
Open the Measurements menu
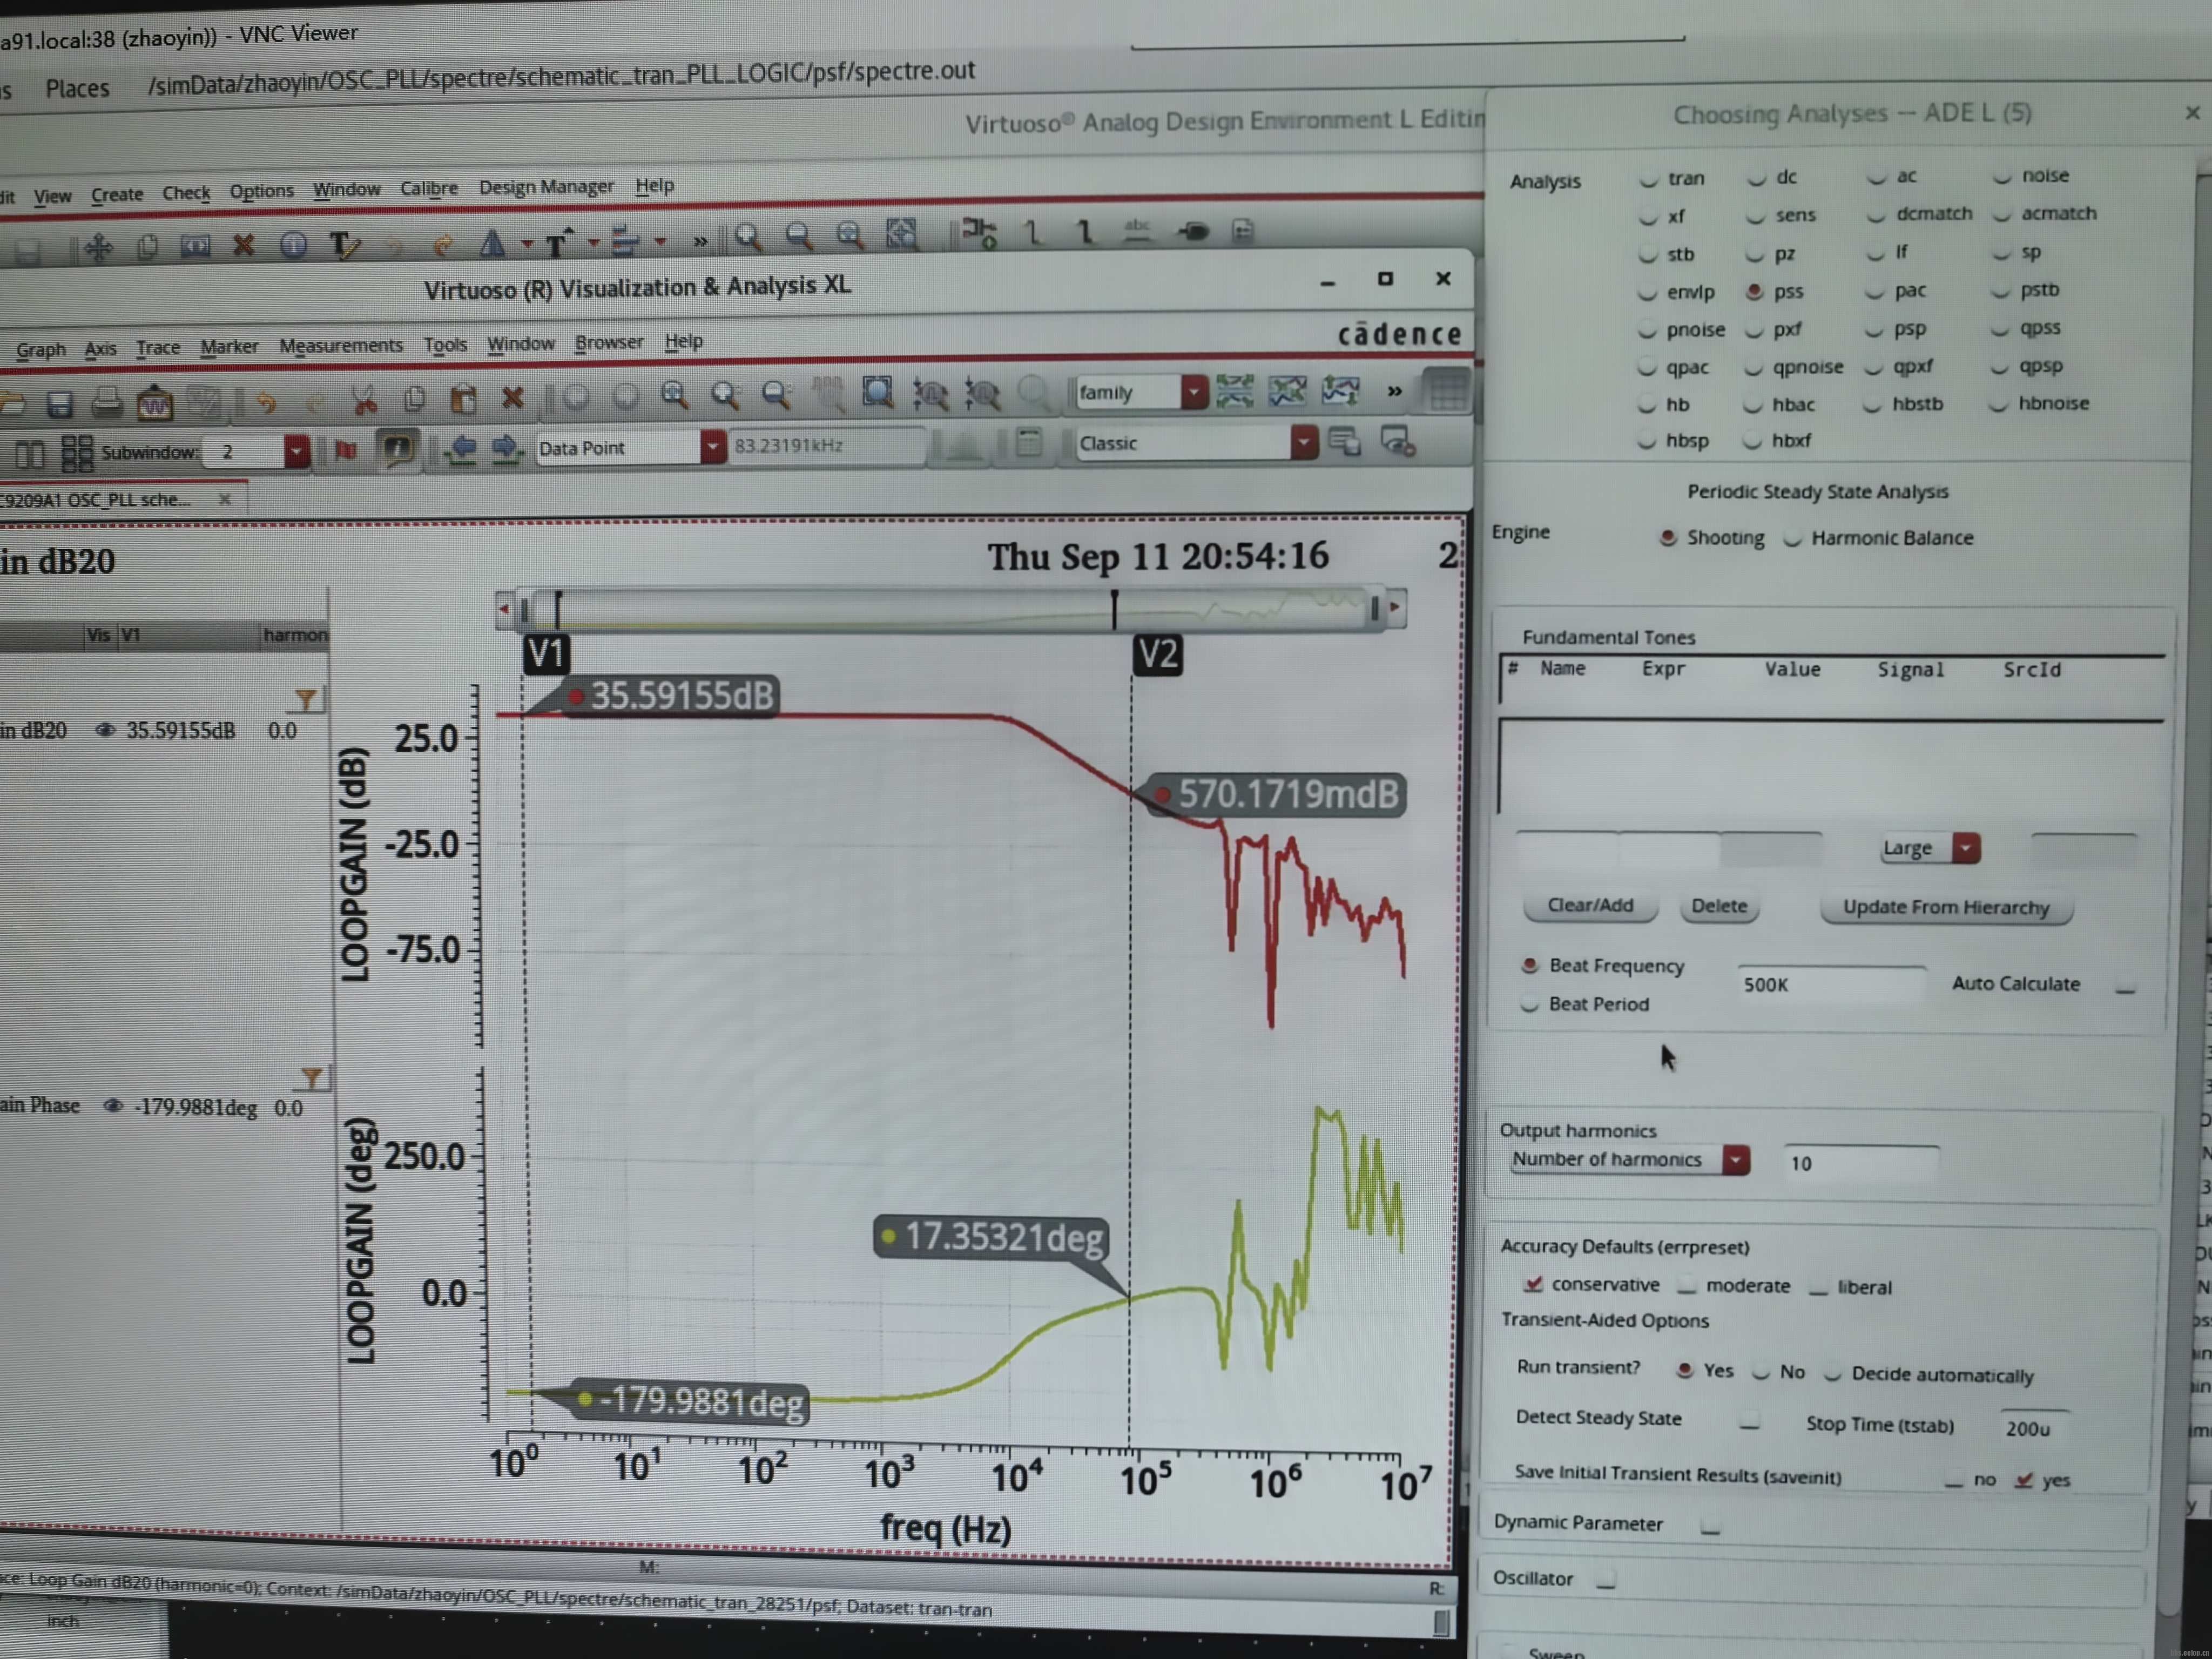point(341,345)
